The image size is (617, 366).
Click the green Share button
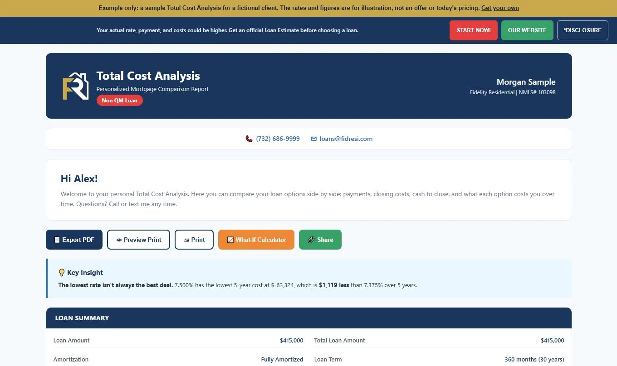point(320,240)
